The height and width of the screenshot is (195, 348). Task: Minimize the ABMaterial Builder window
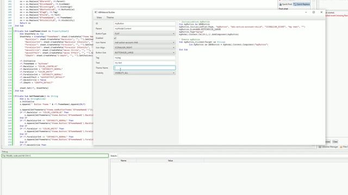coord(306,12)
